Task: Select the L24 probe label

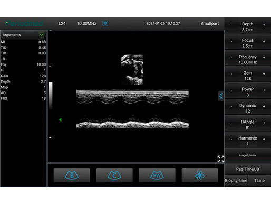Action: coord(62,23)
